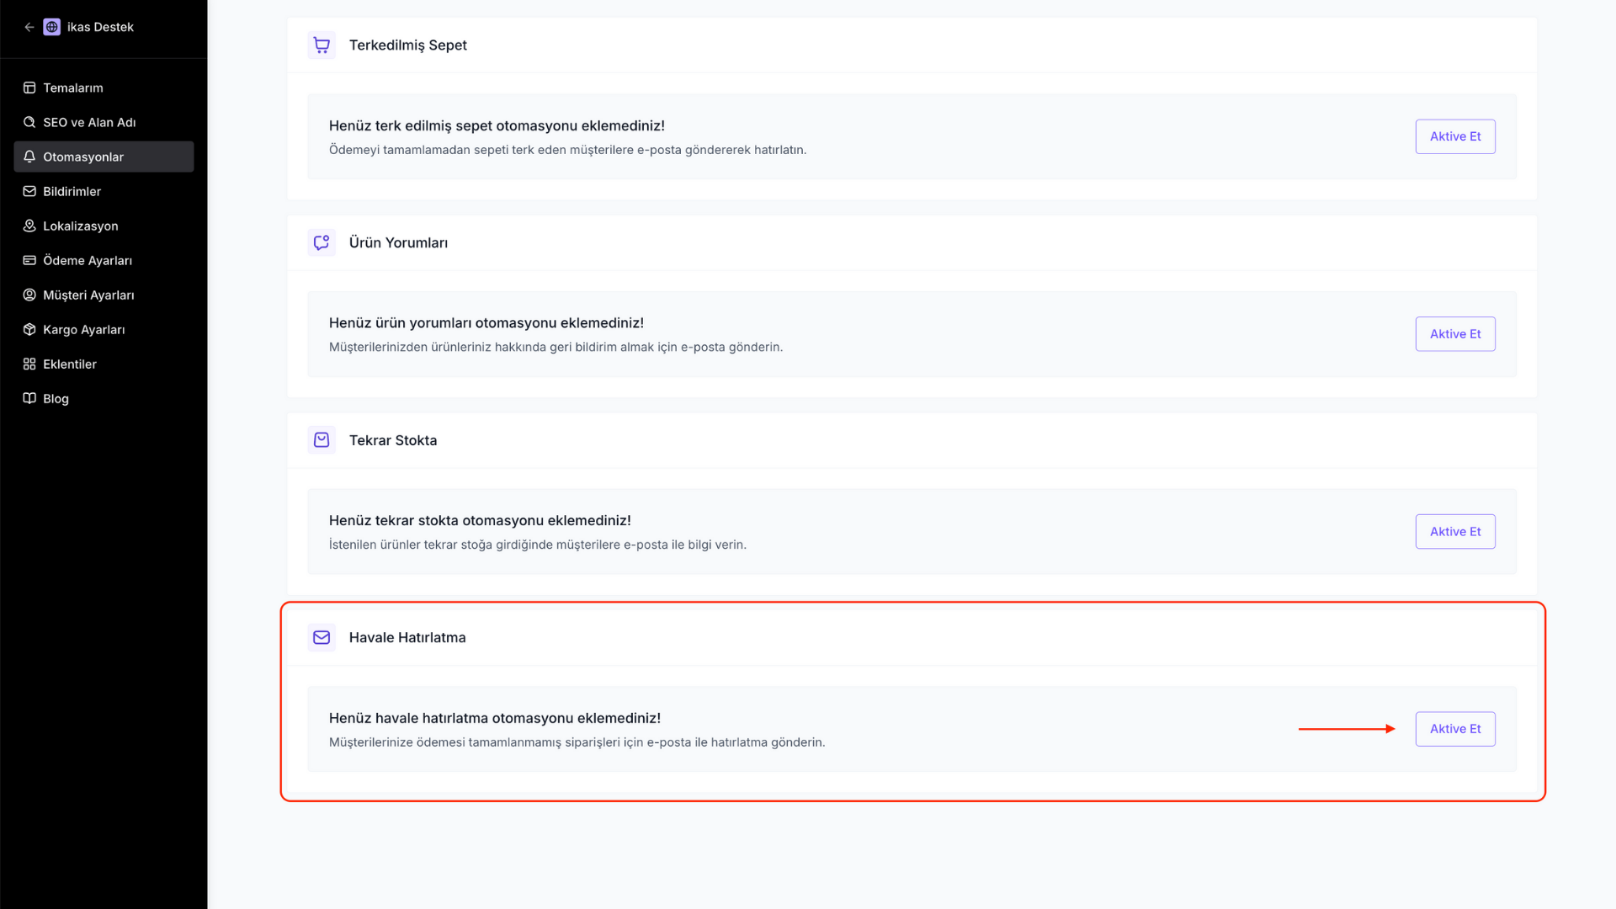Click the description starting 'Ödemeyi tamamlamadan sepeti'
Screen dimensions: 1616x909
click(567, 150)
